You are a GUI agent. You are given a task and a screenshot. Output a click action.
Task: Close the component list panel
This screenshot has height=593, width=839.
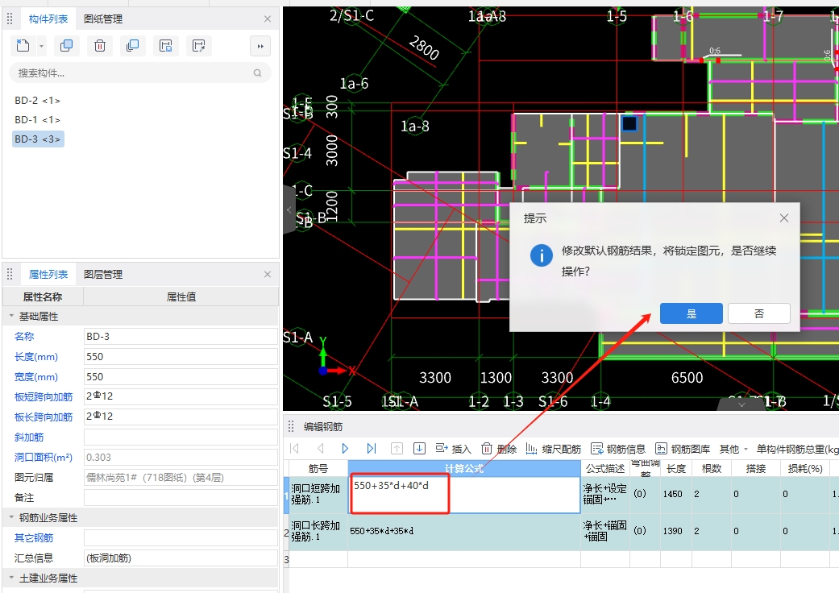click(x=268, y=19)
